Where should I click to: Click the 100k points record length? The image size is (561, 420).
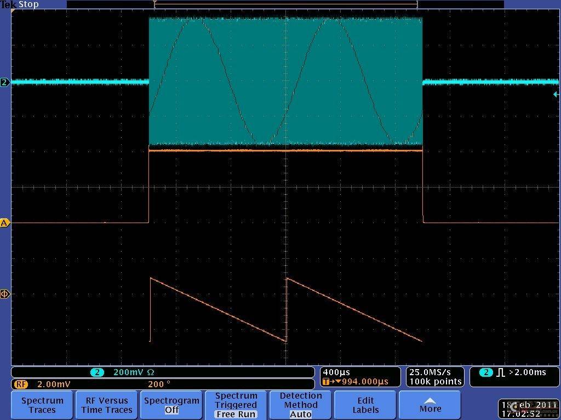[435, 382]
